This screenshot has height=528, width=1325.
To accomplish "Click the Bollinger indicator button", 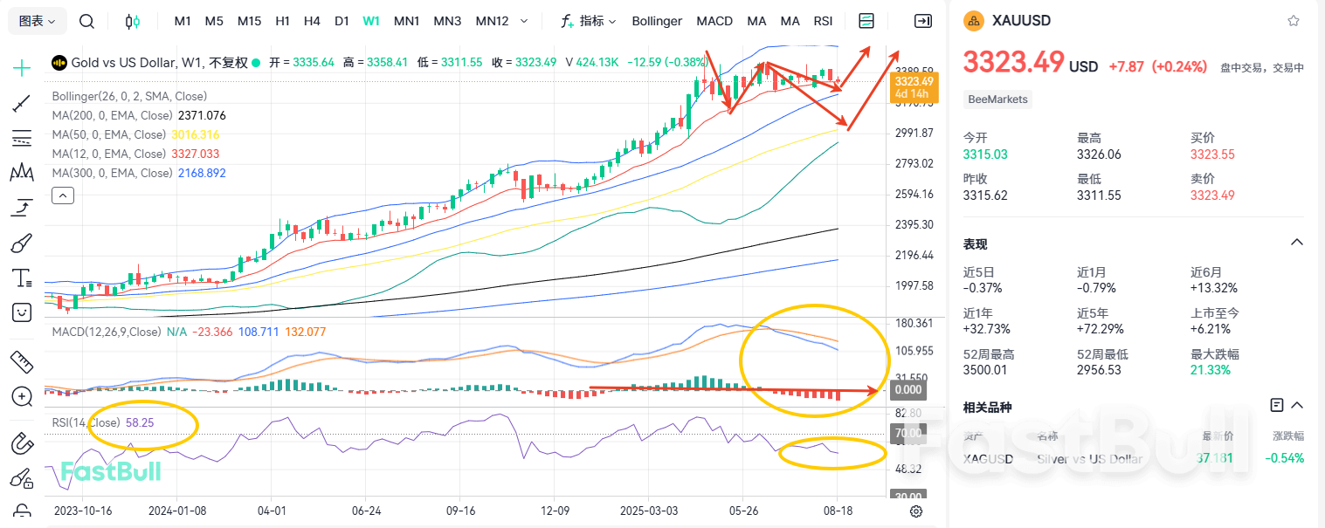I will [x=657, y=20].
